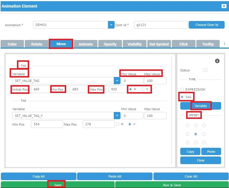
Task: Switch to the Rotate tab
Action: click(x=37, y=44)
